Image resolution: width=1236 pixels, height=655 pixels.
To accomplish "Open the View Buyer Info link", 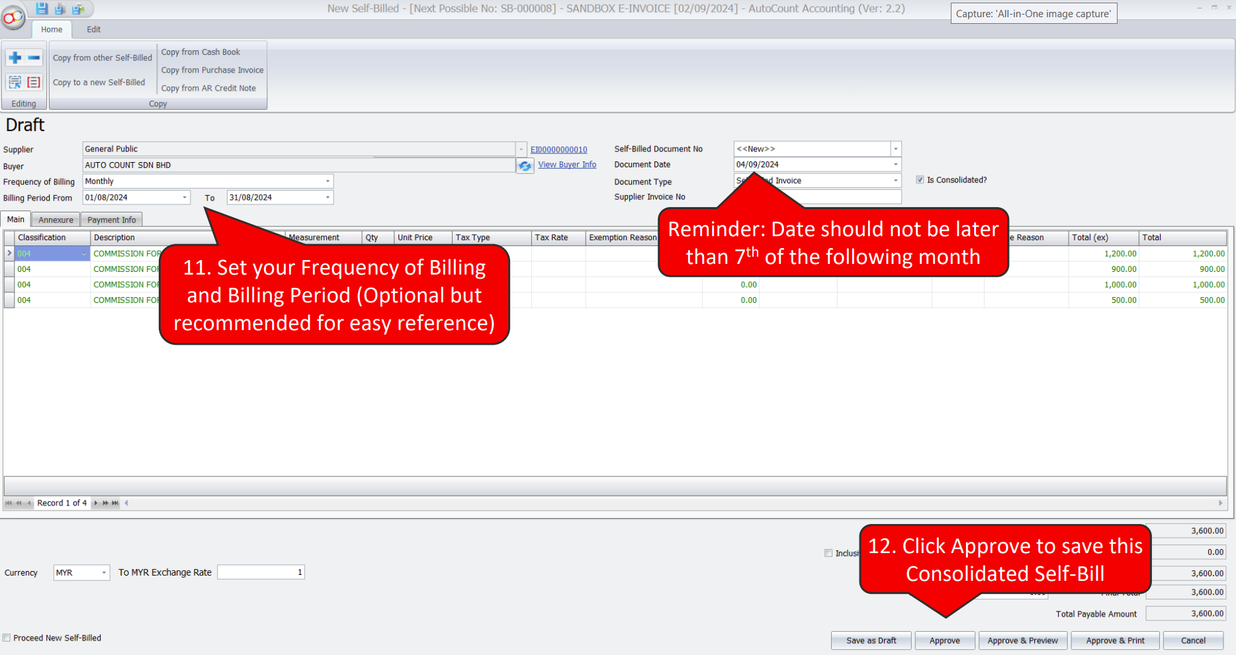I will click(567, 165).
